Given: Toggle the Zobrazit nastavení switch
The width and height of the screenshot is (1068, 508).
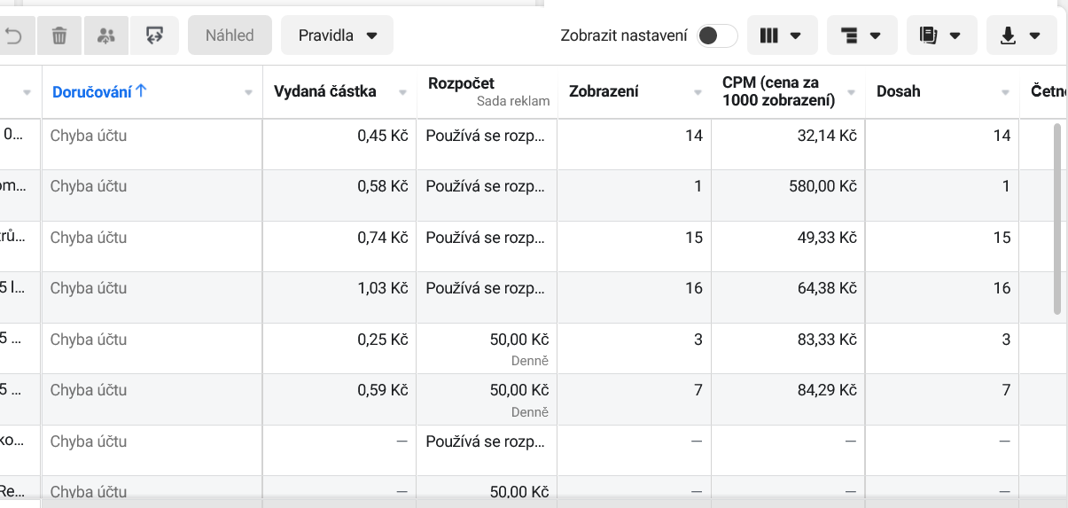Looking at the screenshot, I should 717,35.
